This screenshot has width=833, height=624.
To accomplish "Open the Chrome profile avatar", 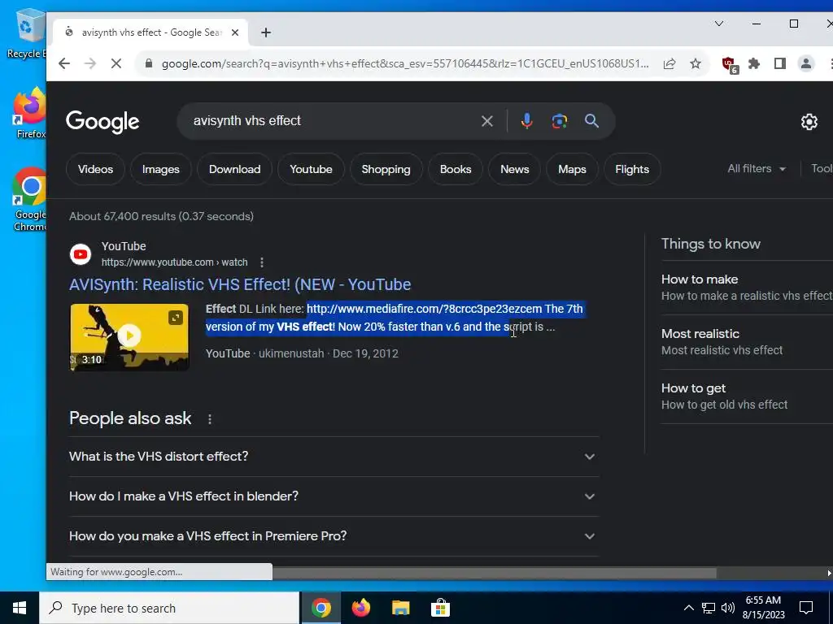I will [806, 63].
